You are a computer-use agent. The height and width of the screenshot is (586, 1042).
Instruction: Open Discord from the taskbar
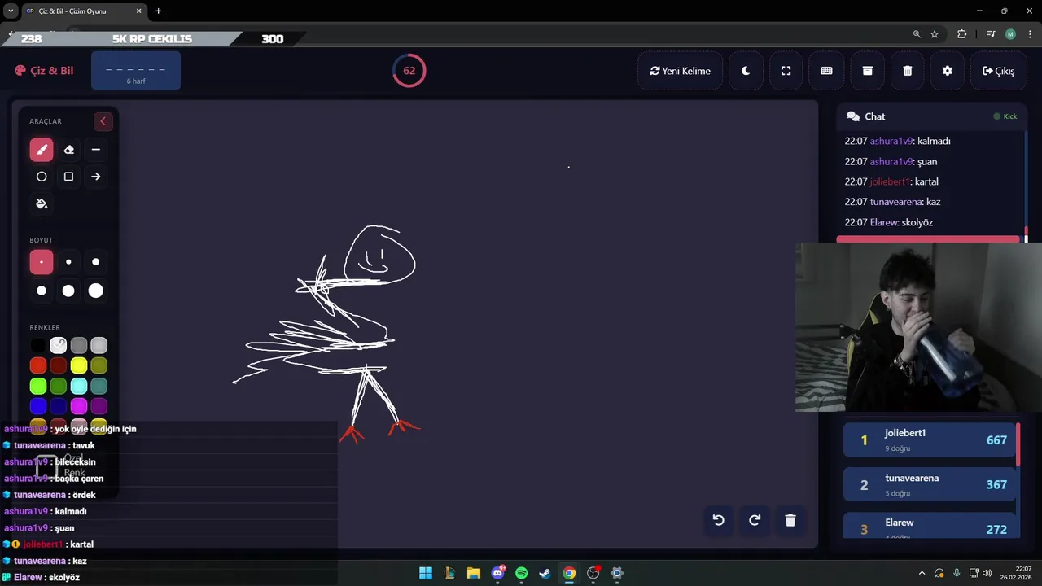[x=497, y=573]
